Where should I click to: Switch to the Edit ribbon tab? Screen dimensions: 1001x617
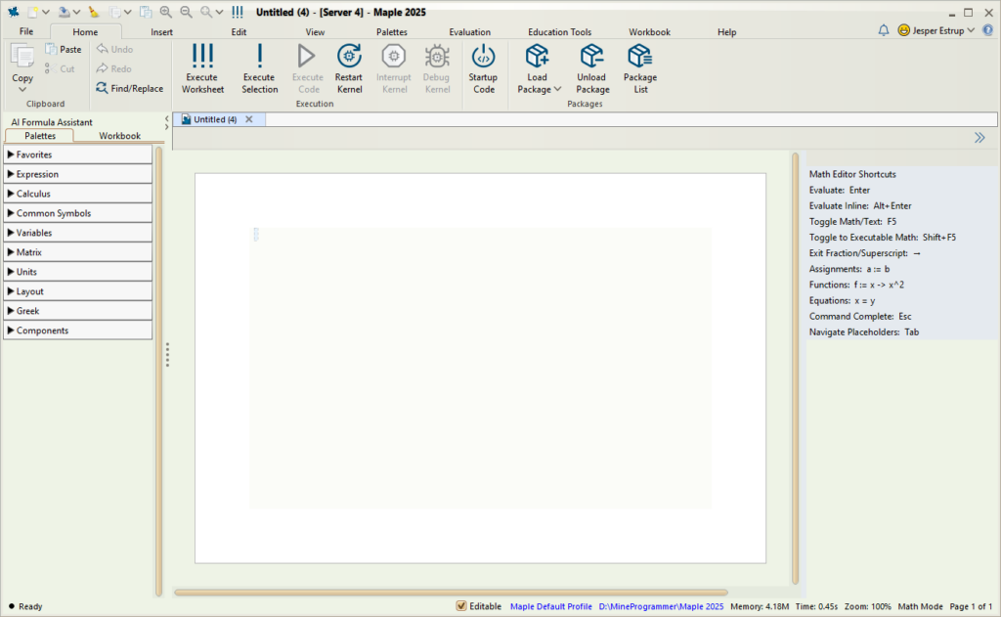coord(239,32)
